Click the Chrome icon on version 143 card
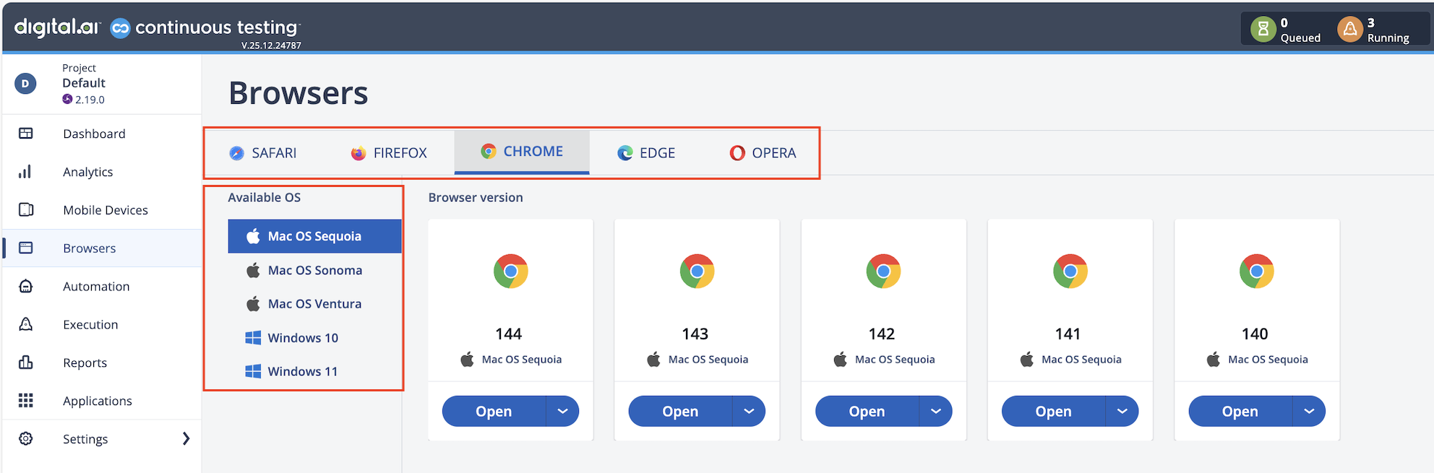1434x473 pixels. (697, 272)
